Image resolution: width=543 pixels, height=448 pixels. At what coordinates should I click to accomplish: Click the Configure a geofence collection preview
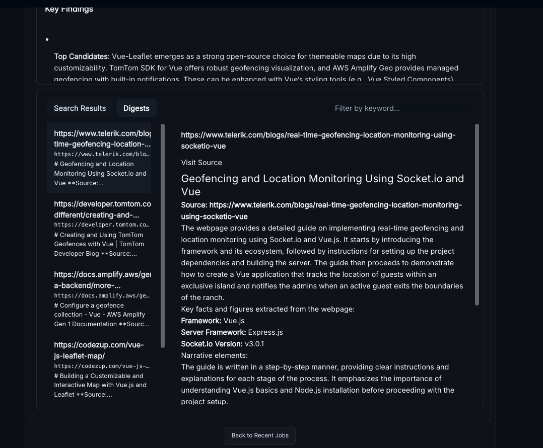[x=101, y=315]
